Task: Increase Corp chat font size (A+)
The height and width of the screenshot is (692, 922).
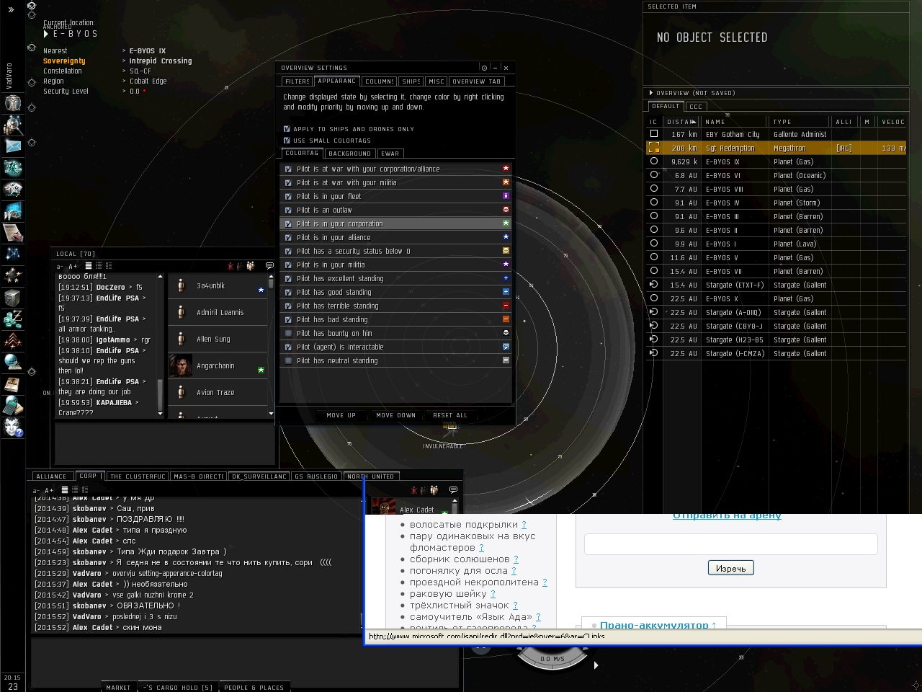Action: (49, 490)
